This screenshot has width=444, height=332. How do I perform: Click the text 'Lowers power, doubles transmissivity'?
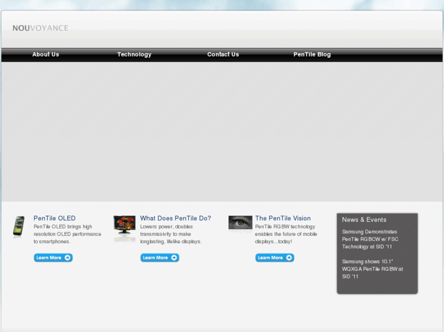pyautogui.click(x=171, y=234)
